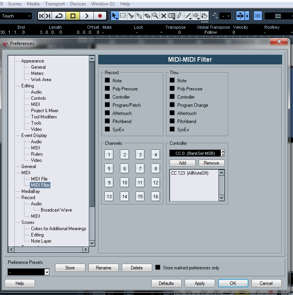Go to previous marker in transport
This screenshot has height=295, width=293.
(x=42, y=16)
